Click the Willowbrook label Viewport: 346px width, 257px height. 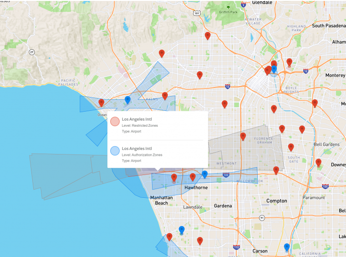[249, 181]
